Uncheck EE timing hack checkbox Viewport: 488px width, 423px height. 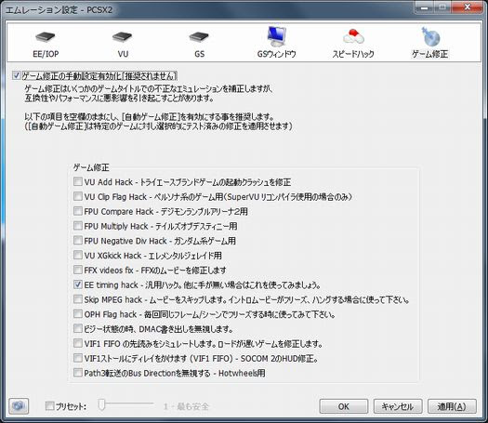(77, 284)
